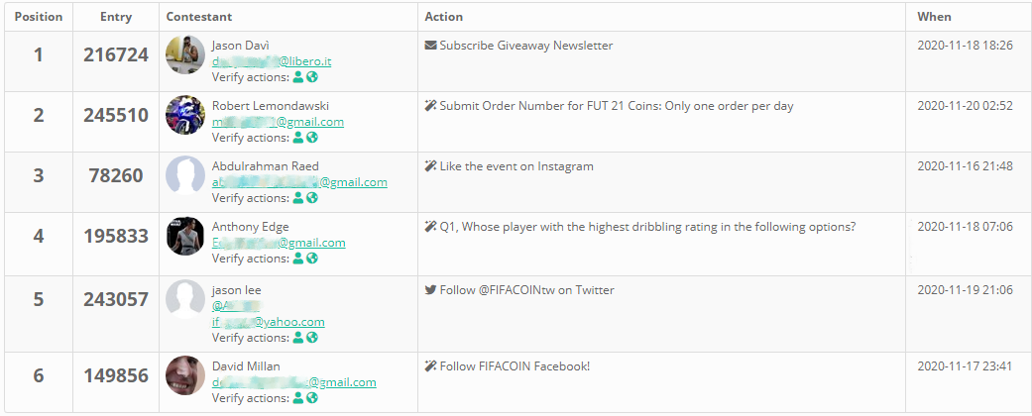Image resolution: width=1032 pixels, height=416 pixels.
Task: Click globe verify icon for jason lee
Action: click(x=312, y=338)
